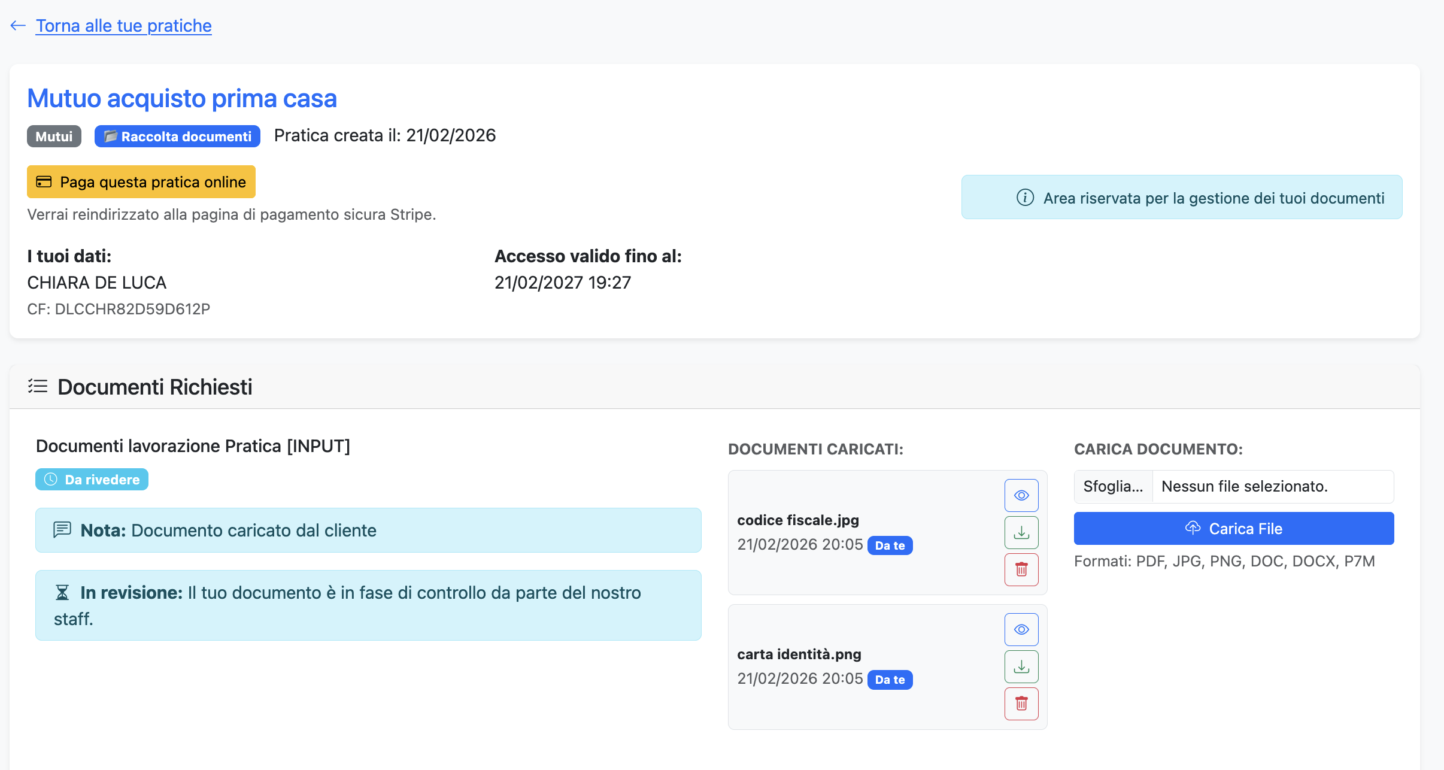1444x770 pixels.
Task: Delete codice fiscale.jpg using the trash icon
Action: click(x=1021, y=569)
